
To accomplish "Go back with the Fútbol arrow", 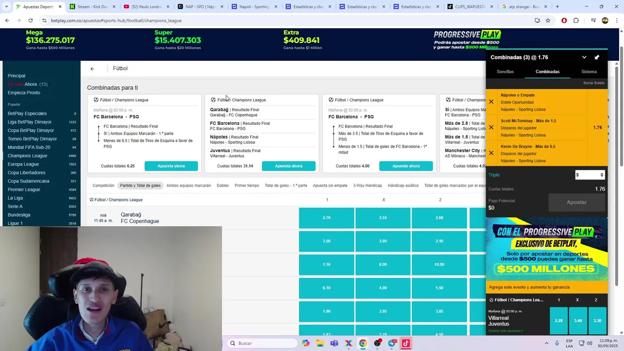I will click(92, 69).
